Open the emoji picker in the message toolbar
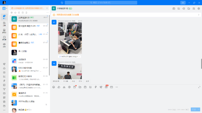This screenshot has height=113, width=202. pos(54,87)
